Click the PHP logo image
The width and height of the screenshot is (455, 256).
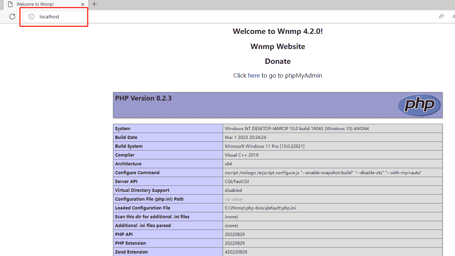[x=419, y=105]
